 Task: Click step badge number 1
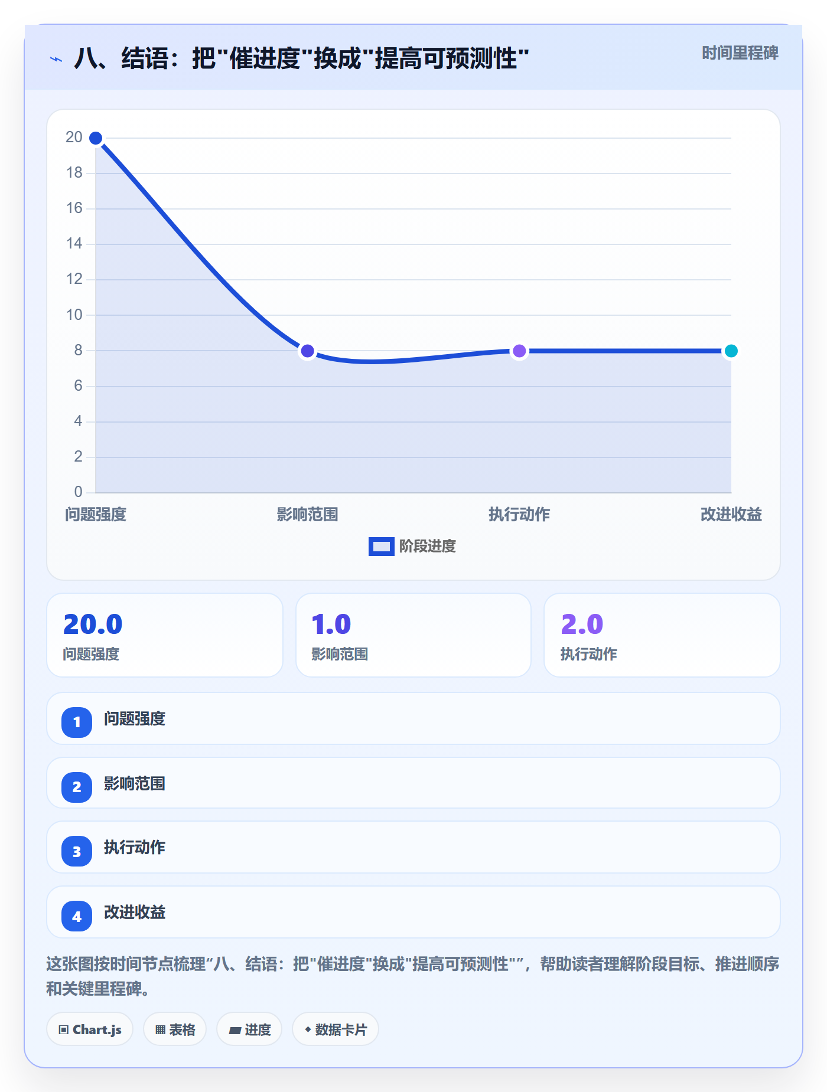tap(77, 722)
